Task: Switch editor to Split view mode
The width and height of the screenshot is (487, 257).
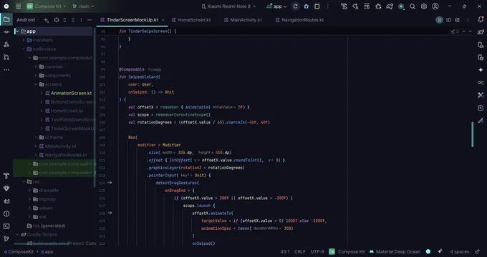Action: pos(448,20)
